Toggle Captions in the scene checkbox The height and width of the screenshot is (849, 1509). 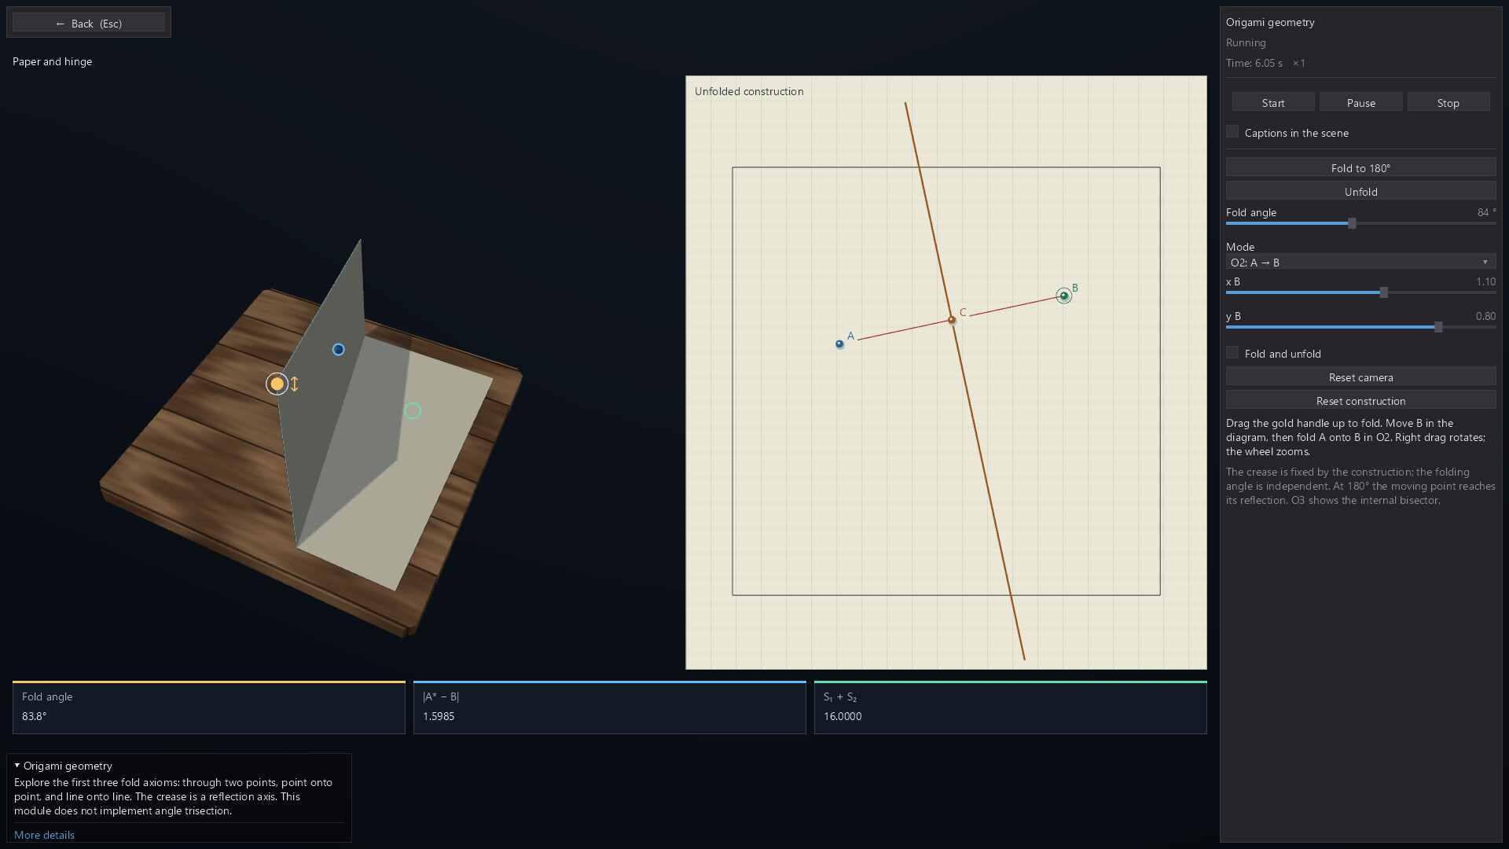point(1232,132)
